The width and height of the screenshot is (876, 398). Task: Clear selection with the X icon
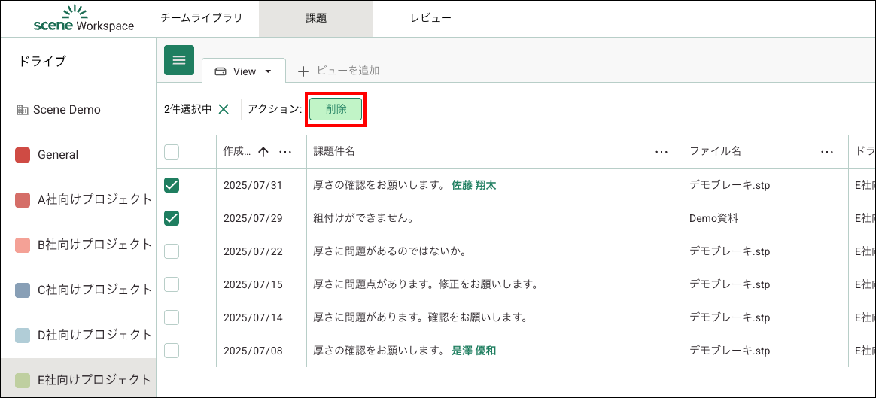click(224, 109)
